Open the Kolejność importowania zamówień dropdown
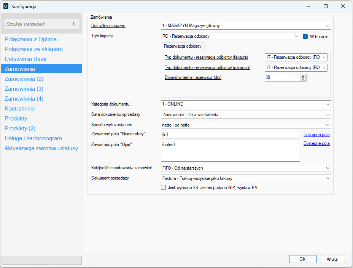 pyautogui.click(x=246, y=168)
